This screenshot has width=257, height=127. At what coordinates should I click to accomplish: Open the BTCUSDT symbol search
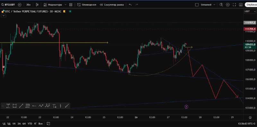pyautogui.click(x=8, y=5)
